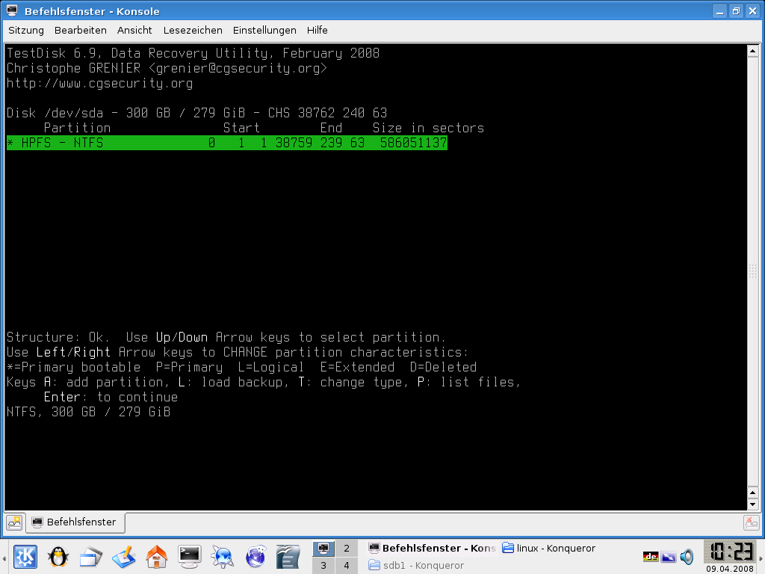Open the Hilfe menu

pyautogui.click(x=317, y=30)
